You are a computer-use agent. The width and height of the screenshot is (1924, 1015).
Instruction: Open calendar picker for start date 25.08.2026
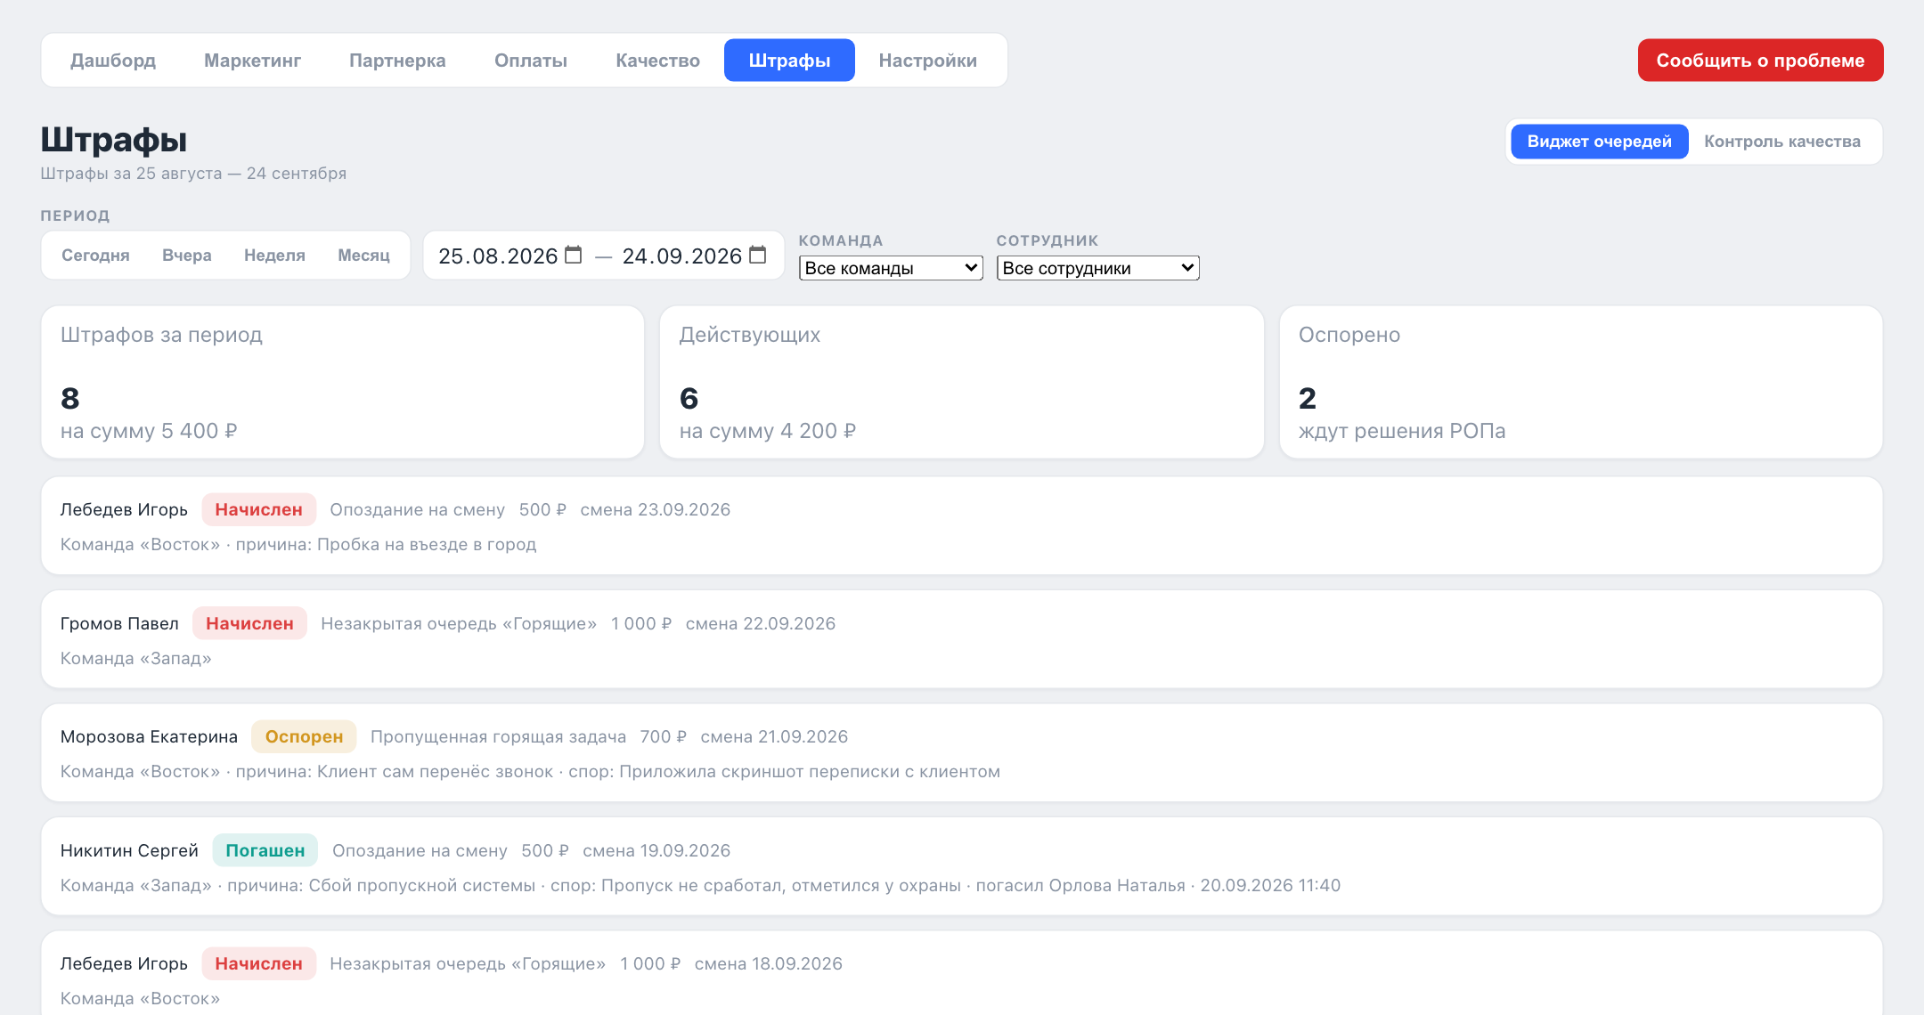click(x=574, y=256)
